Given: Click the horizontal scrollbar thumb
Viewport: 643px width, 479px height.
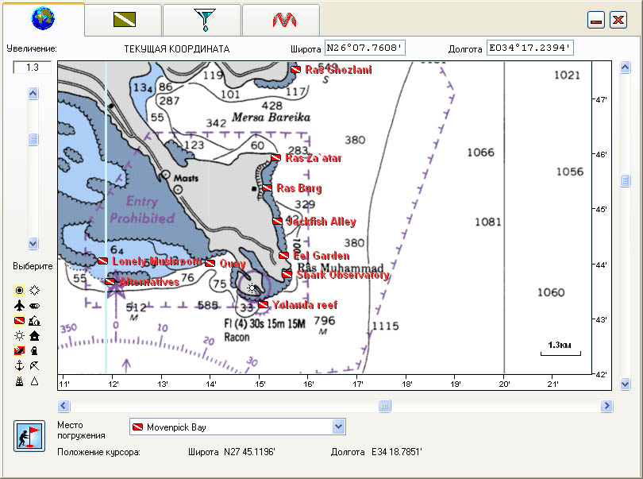Looking at the screenshot, I should (384, 406).
